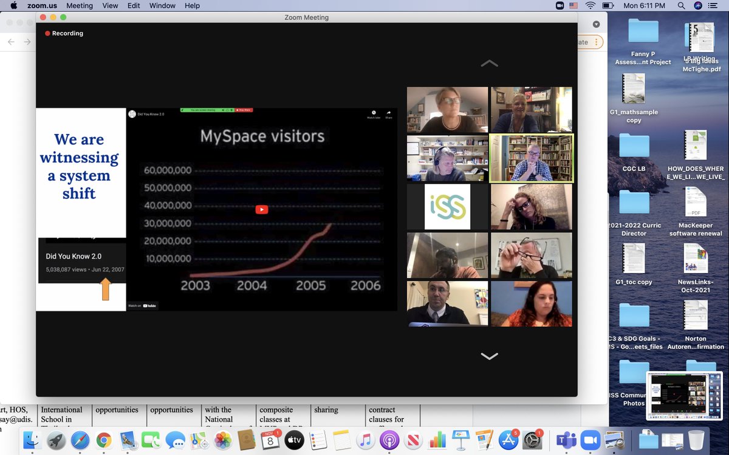The height and width of the screenshot is (455, 729).
Task: Activate Siri from the menu bar
Action: (x=699, y=5)
